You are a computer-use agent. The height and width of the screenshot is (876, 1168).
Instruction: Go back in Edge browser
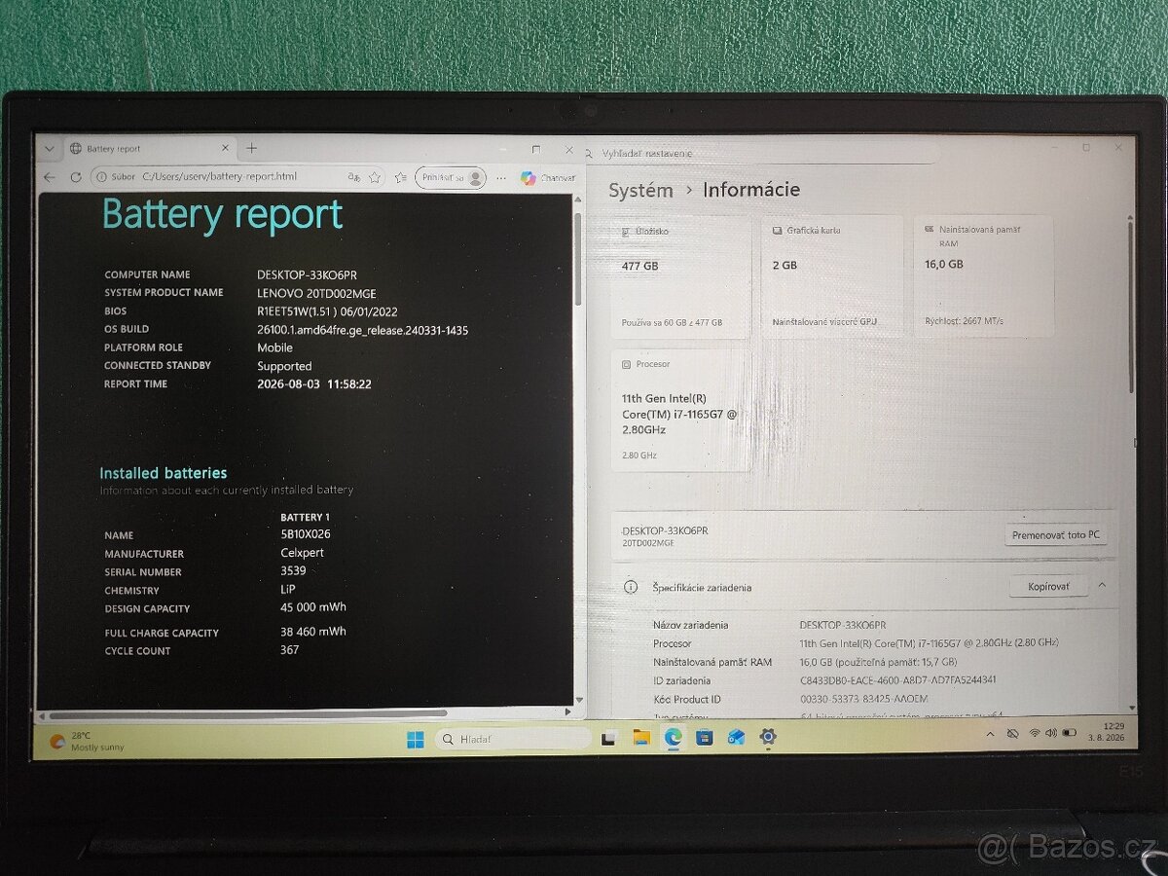click(50, 177)
